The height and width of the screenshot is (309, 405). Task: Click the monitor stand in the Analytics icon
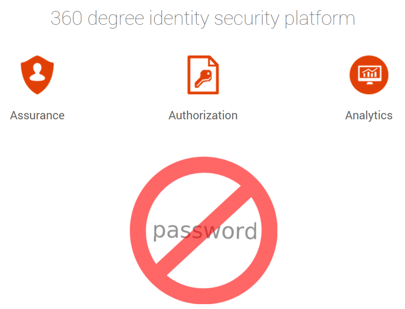[x=370, y=83]
